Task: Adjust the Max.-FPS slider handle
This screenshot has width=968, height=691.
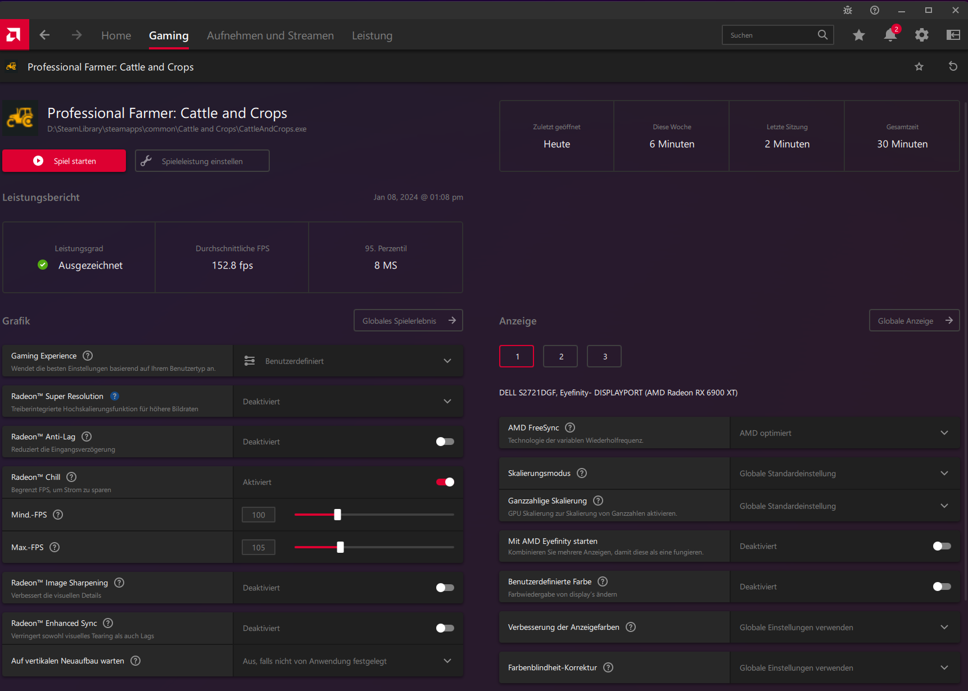Action: click(x=340, y=547)
